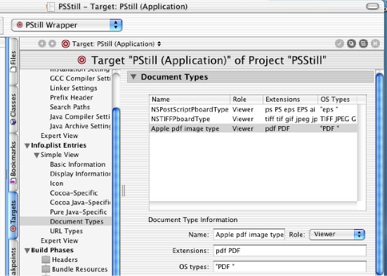The height and width of the screenshot is (276, 387).
Task: Click the Name text field
Action: 249,235
